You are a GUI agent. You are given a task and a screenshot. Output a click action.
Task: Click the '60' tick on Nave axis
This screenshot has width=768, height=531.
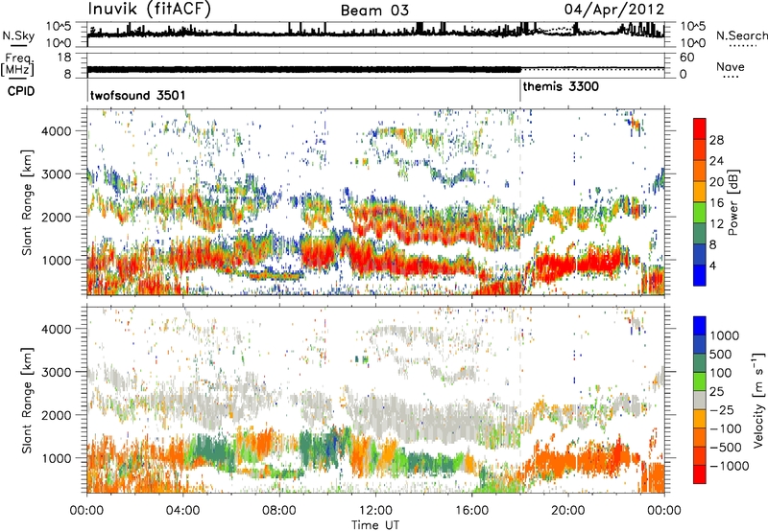coord(686,58)
